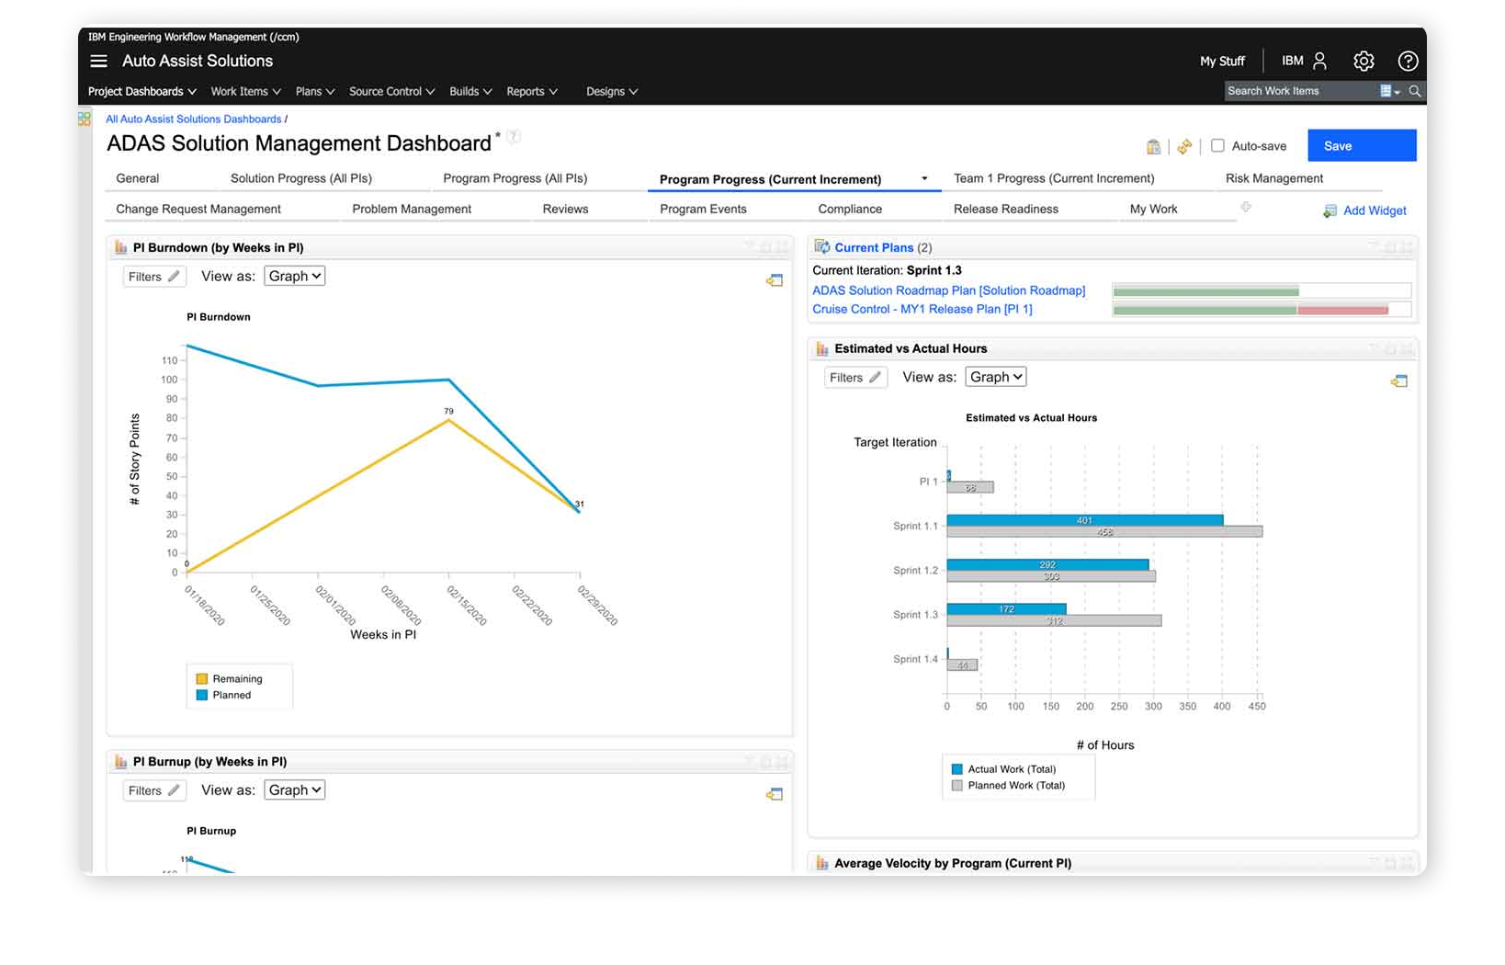The image size is (1505, 965).
Task: Open the PI Burnup View as dropdown
Action: (x=295, y=789)
